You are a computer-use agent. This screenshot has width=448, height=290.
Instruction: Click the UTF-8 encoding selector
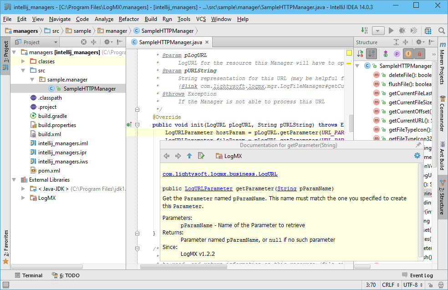[413, 285]
